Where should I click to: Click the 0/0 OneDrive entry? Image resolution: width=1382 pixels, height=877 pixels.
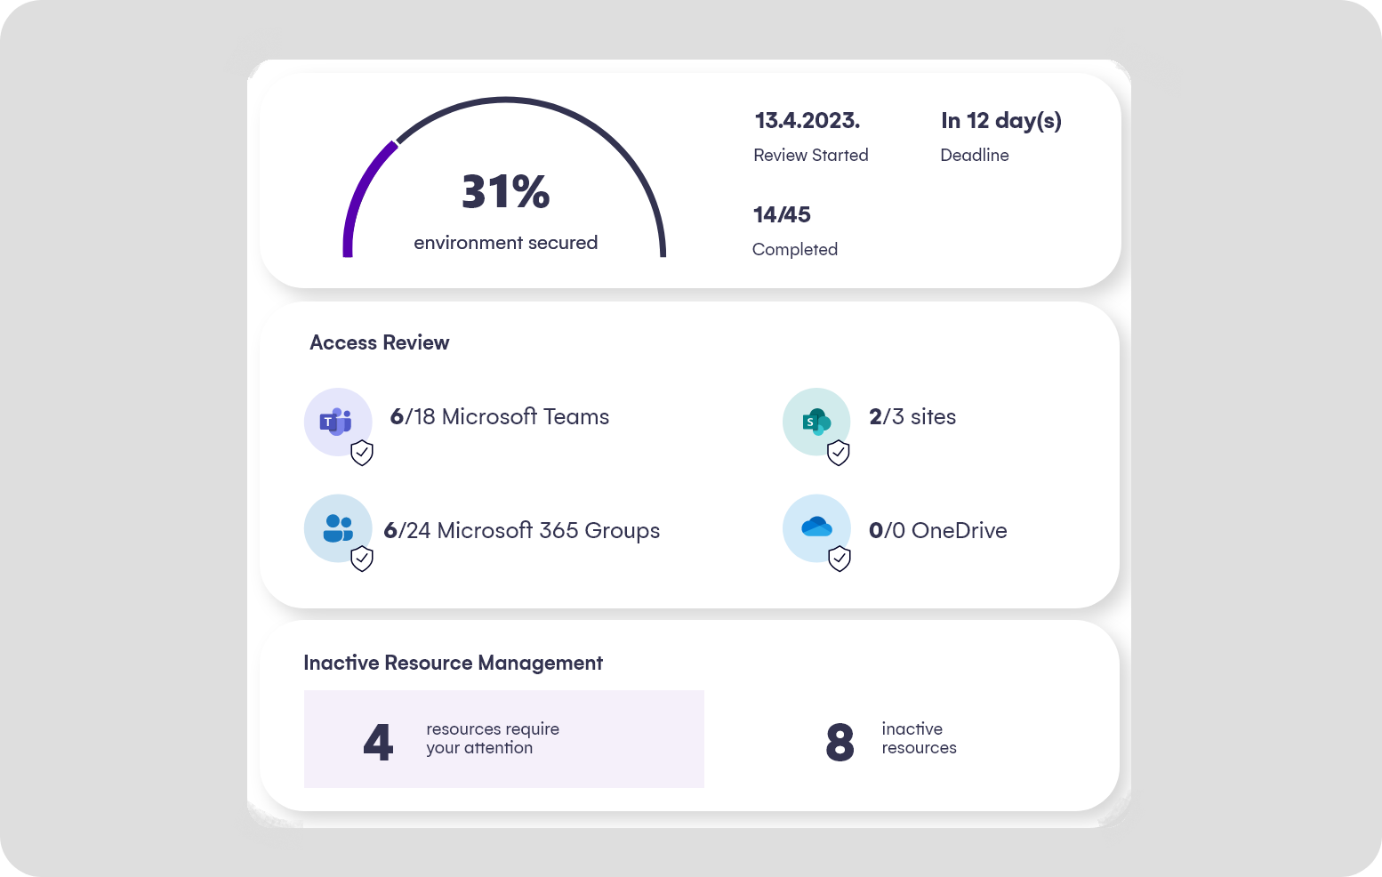[x=937, y=530]
